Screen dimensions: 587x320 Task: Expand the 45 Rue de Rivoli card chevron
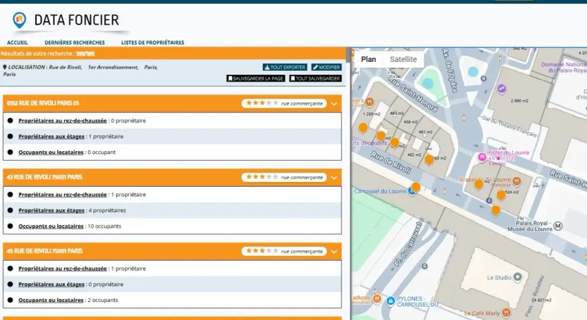point(334,251)
